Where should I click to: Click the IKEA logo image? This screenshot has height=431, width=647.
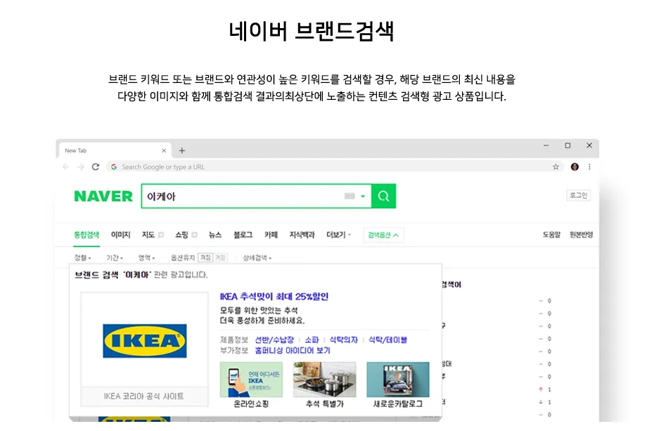point(144,341)
